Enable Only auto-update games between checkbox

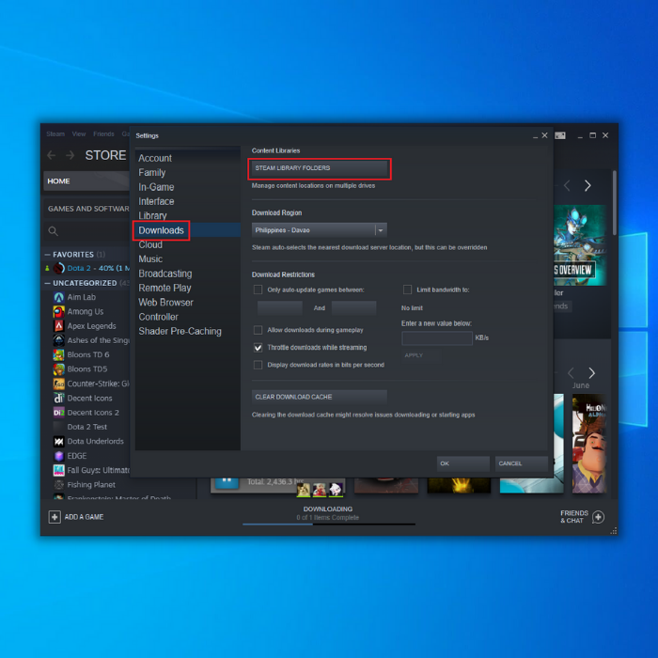tap(258, 290)
